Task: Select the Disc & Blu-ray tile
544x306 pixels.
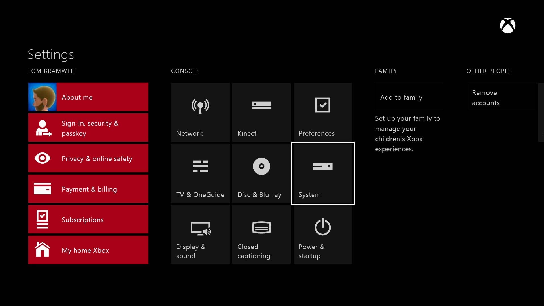Action: (262, 173)
